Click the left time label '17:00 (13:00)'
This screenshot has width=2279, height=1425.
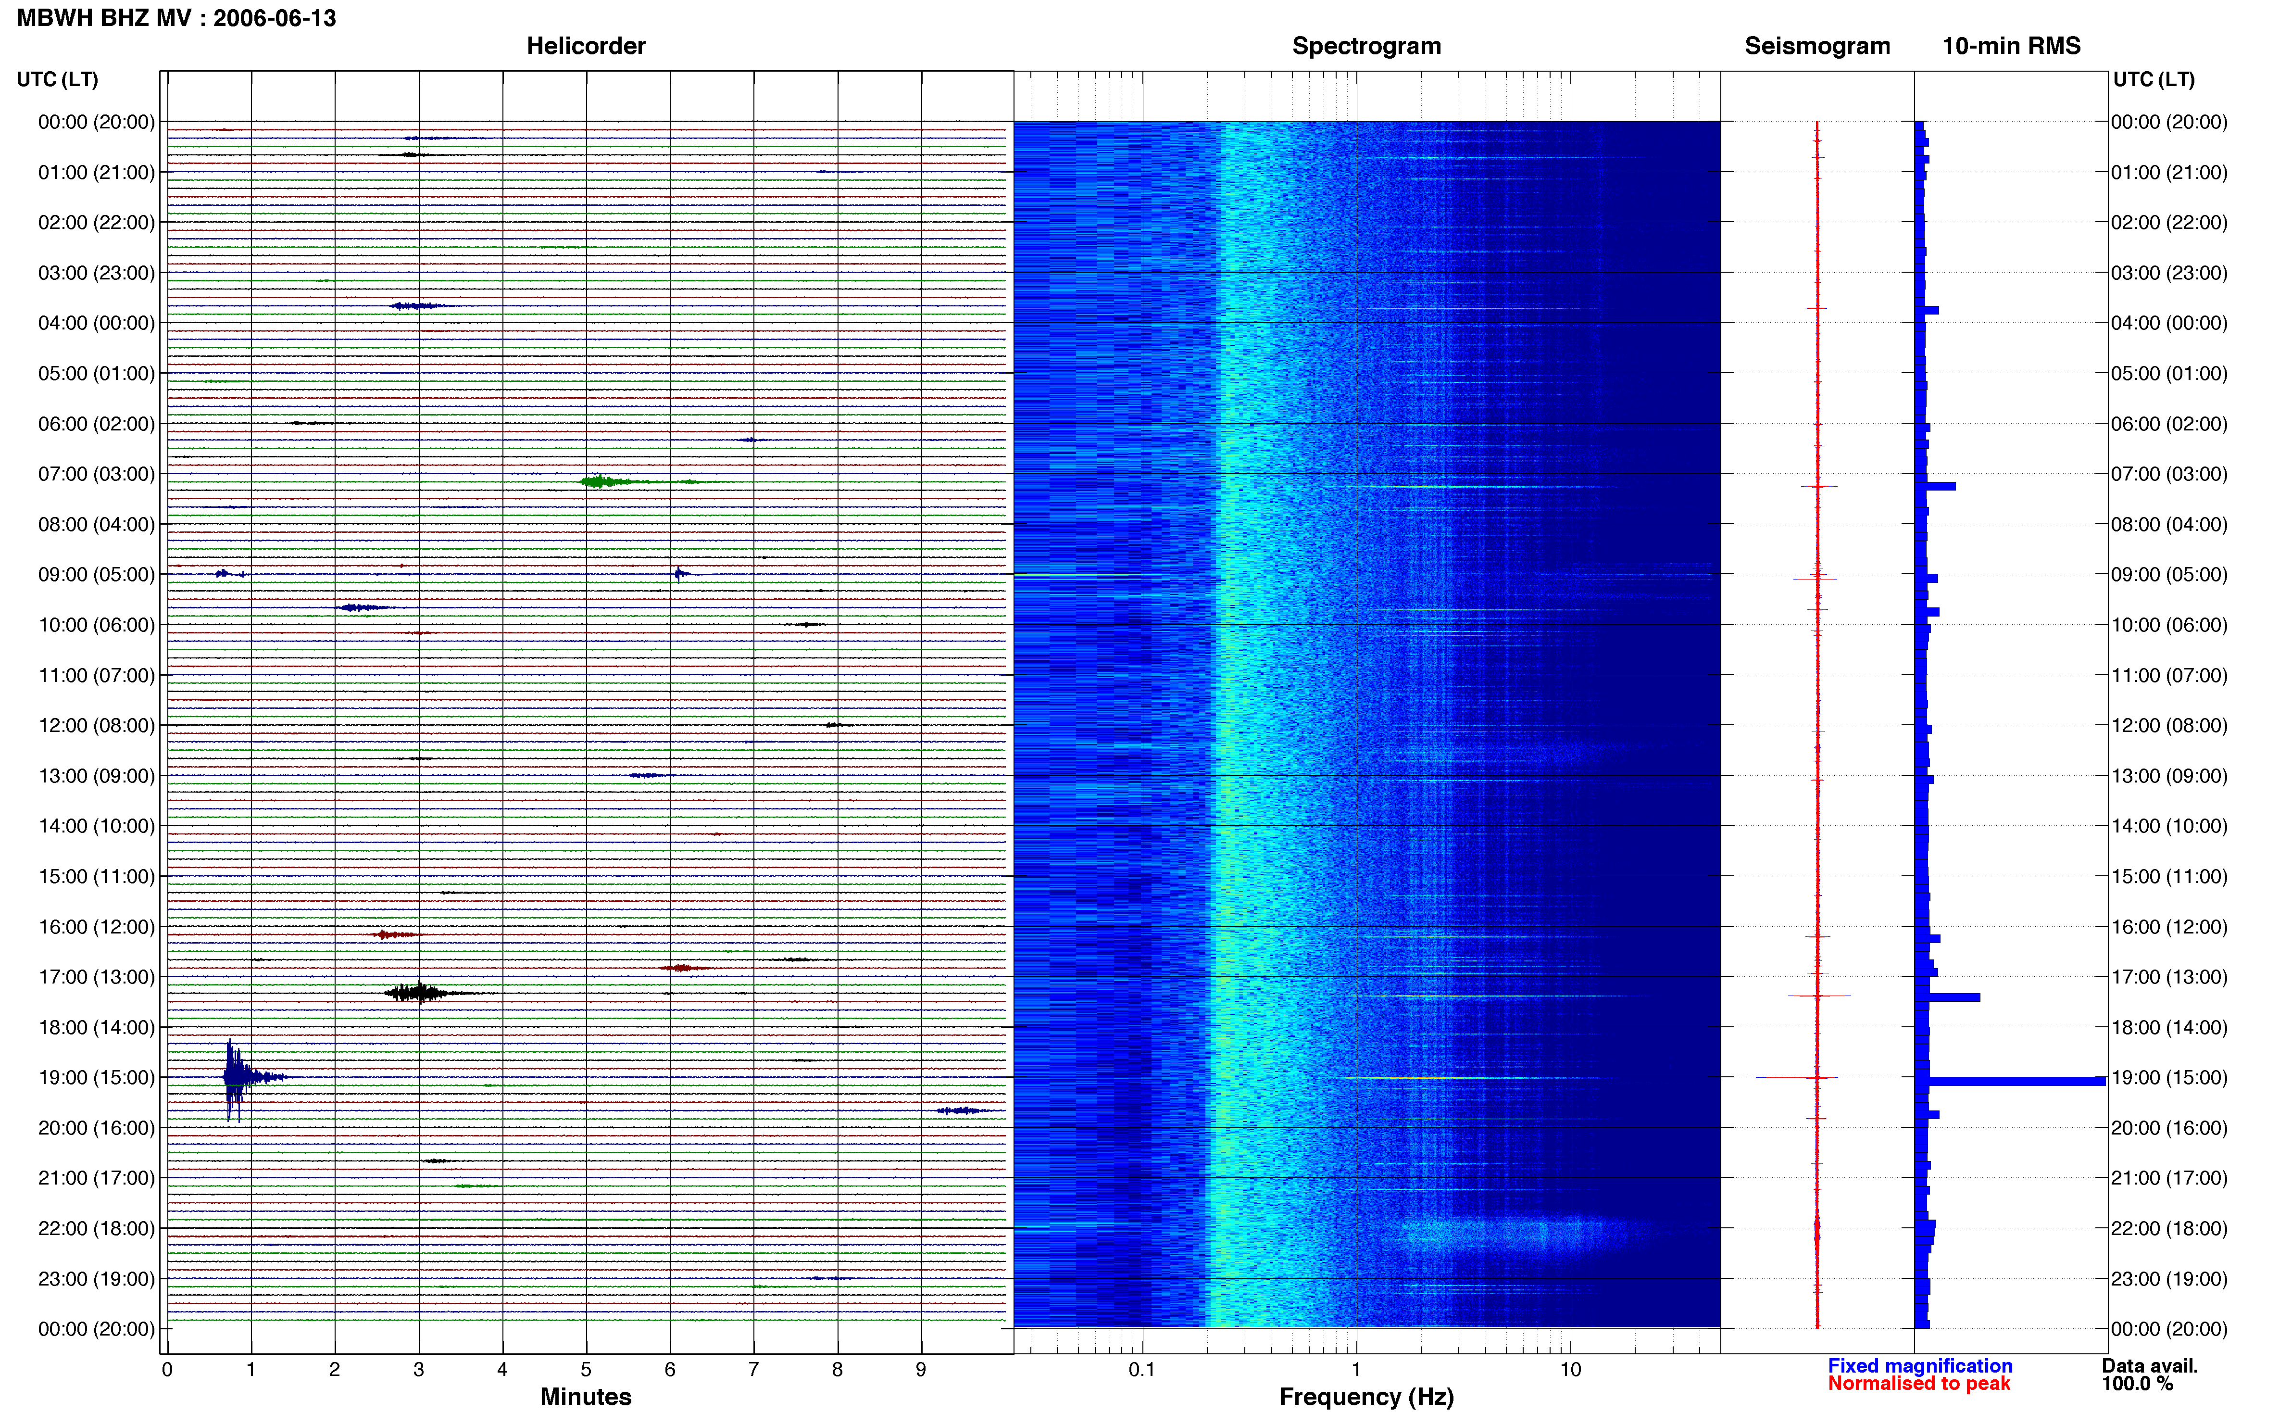click(x=96, y=976)
